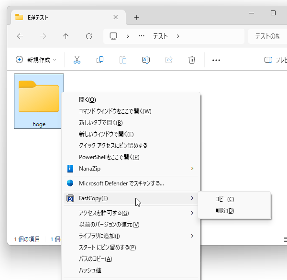Click the Paste clipboard icon
Viewport: 287px width, 280px height.
tap(123, 60)
